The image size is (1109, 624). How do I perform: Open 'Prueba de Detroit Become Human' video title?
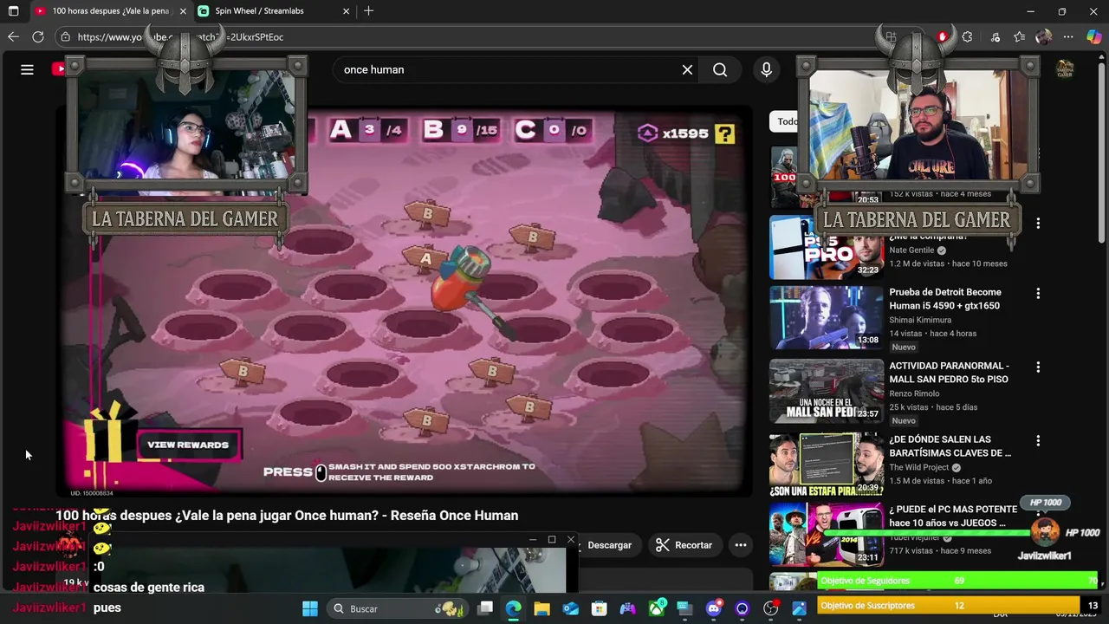pos(944,299)
